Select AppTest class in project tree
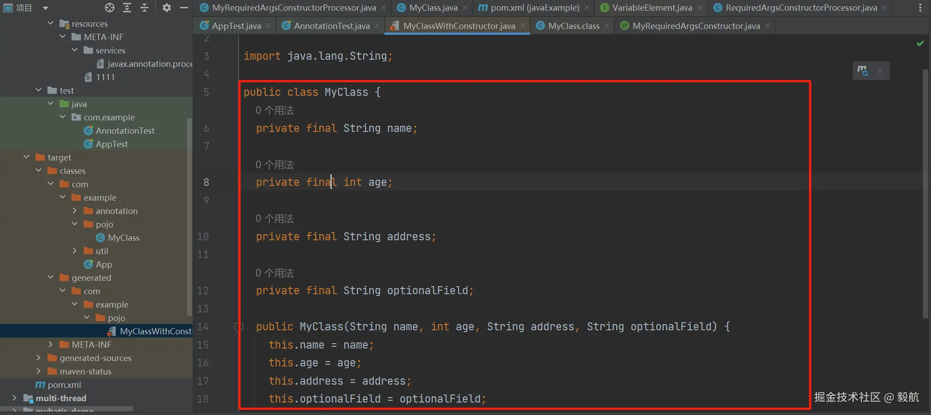 106,144
